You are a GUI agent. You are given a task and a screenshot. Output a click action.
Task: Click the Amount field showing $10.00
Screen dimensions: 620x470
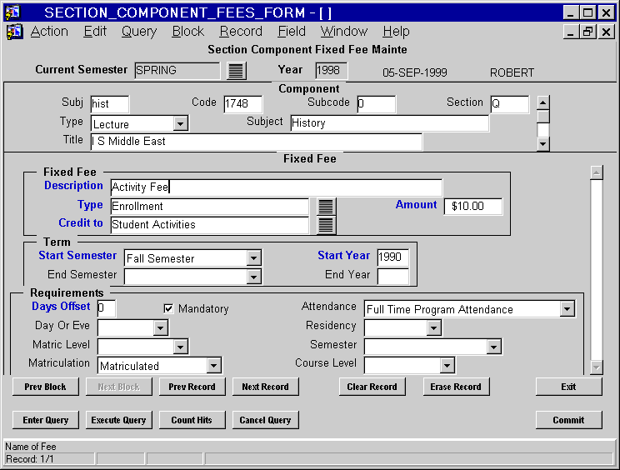[473, 207]
